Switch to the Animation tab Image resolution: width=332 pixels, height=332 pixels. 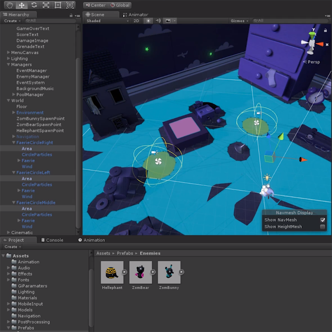(92, 240)
